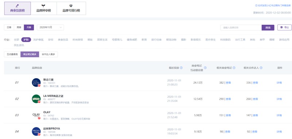Open the 2020年11月 month dropdown

pos(50,27)
